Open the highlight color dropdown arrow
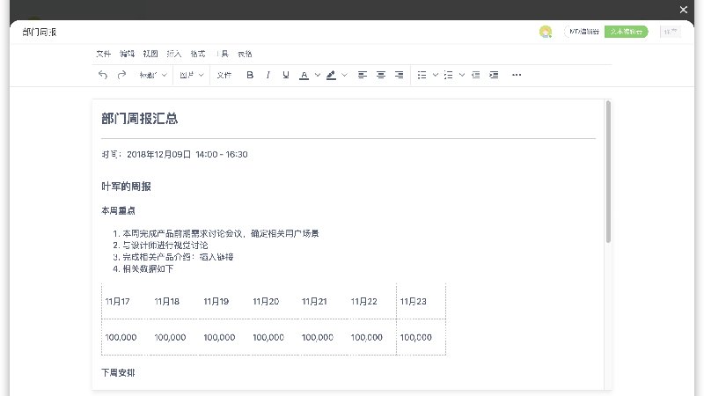The image size is (704, 396). (x=344, y=75)
